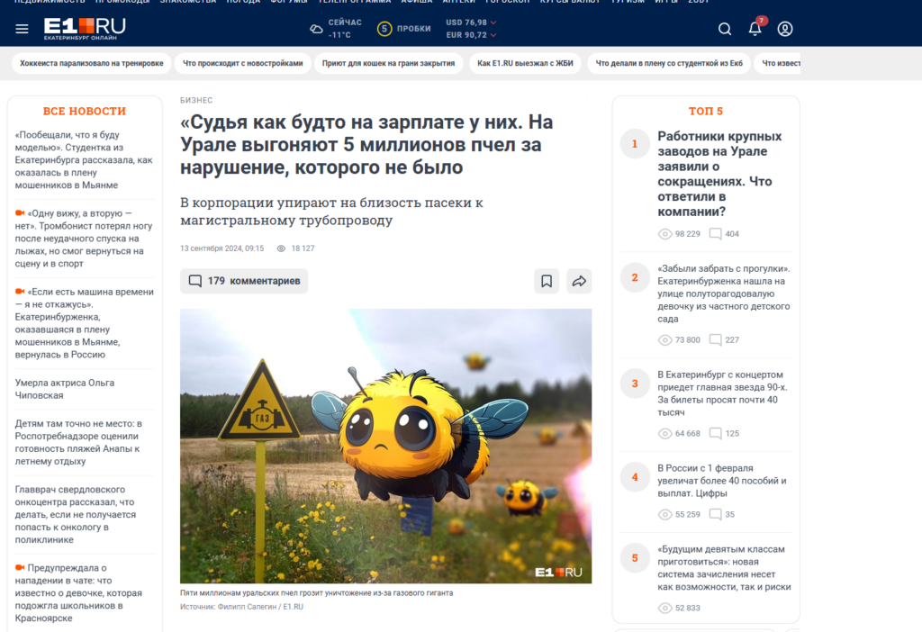Select the «Что происходит с новостройками» tag
Viewport: 922px width, 632px height.
pos(243,63)
